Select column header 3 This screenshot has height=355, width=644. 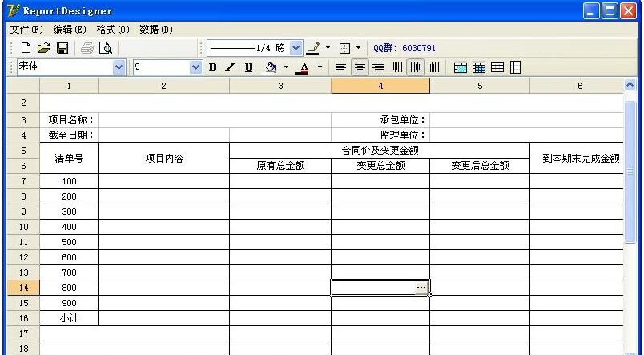280,86
